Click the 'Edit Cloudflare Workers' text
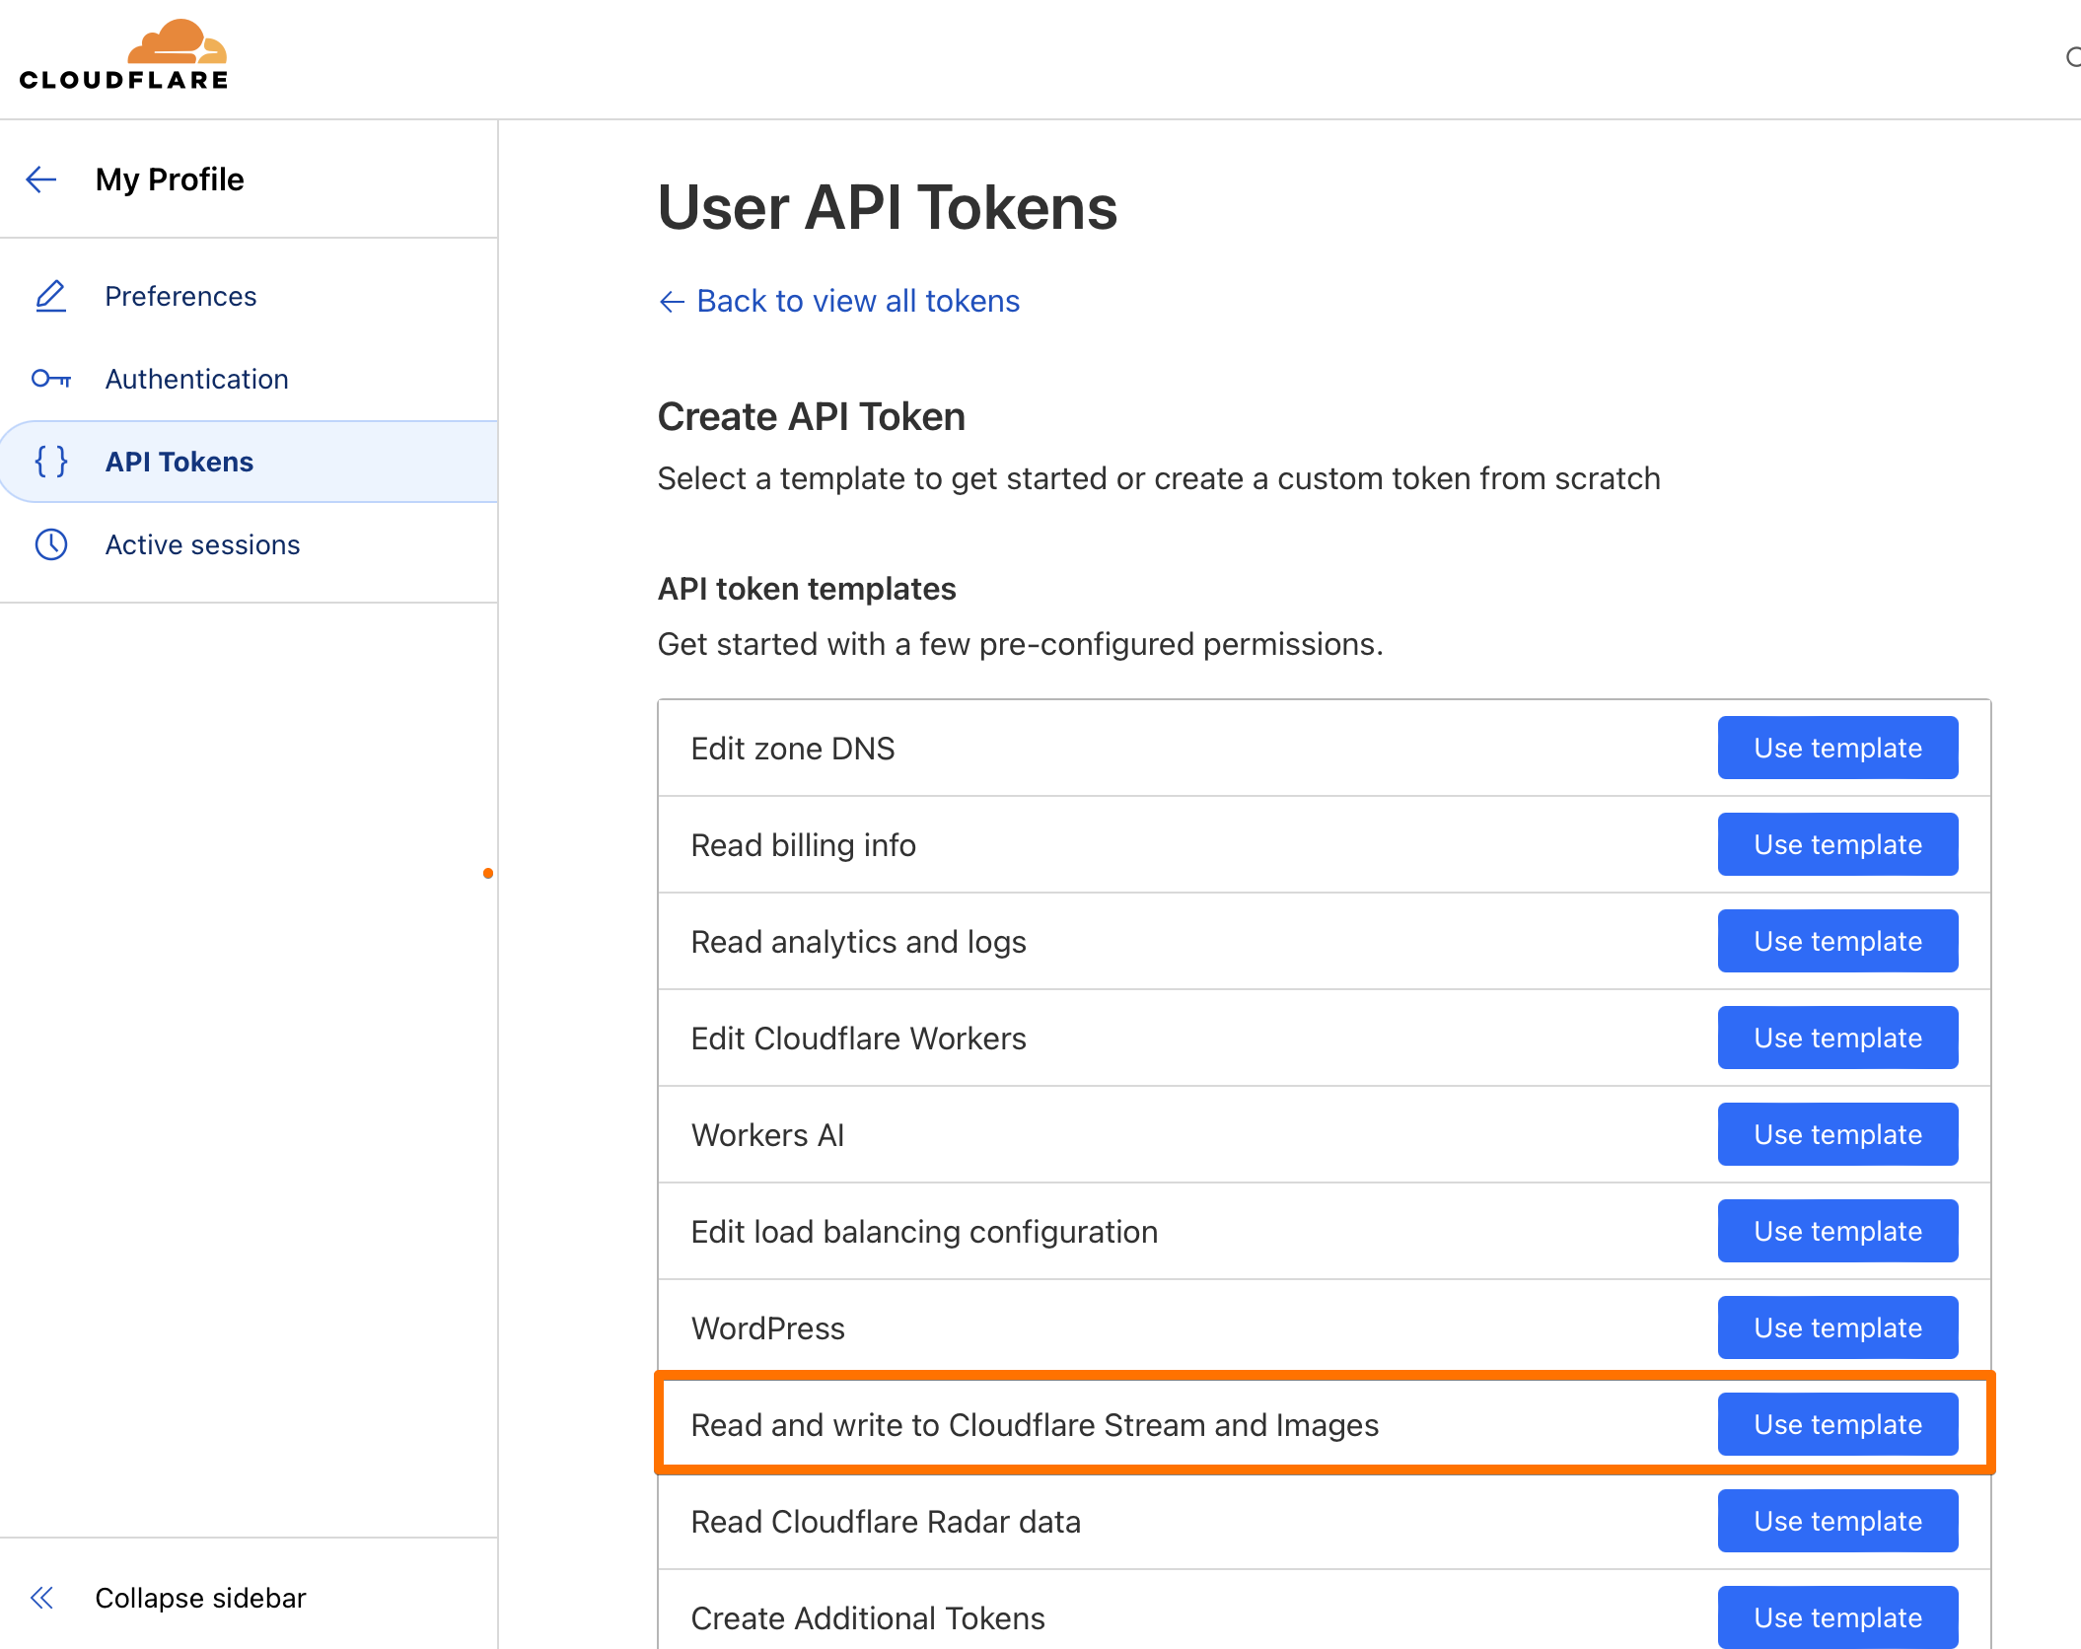2081x1649 pixels. point(858,1039)
